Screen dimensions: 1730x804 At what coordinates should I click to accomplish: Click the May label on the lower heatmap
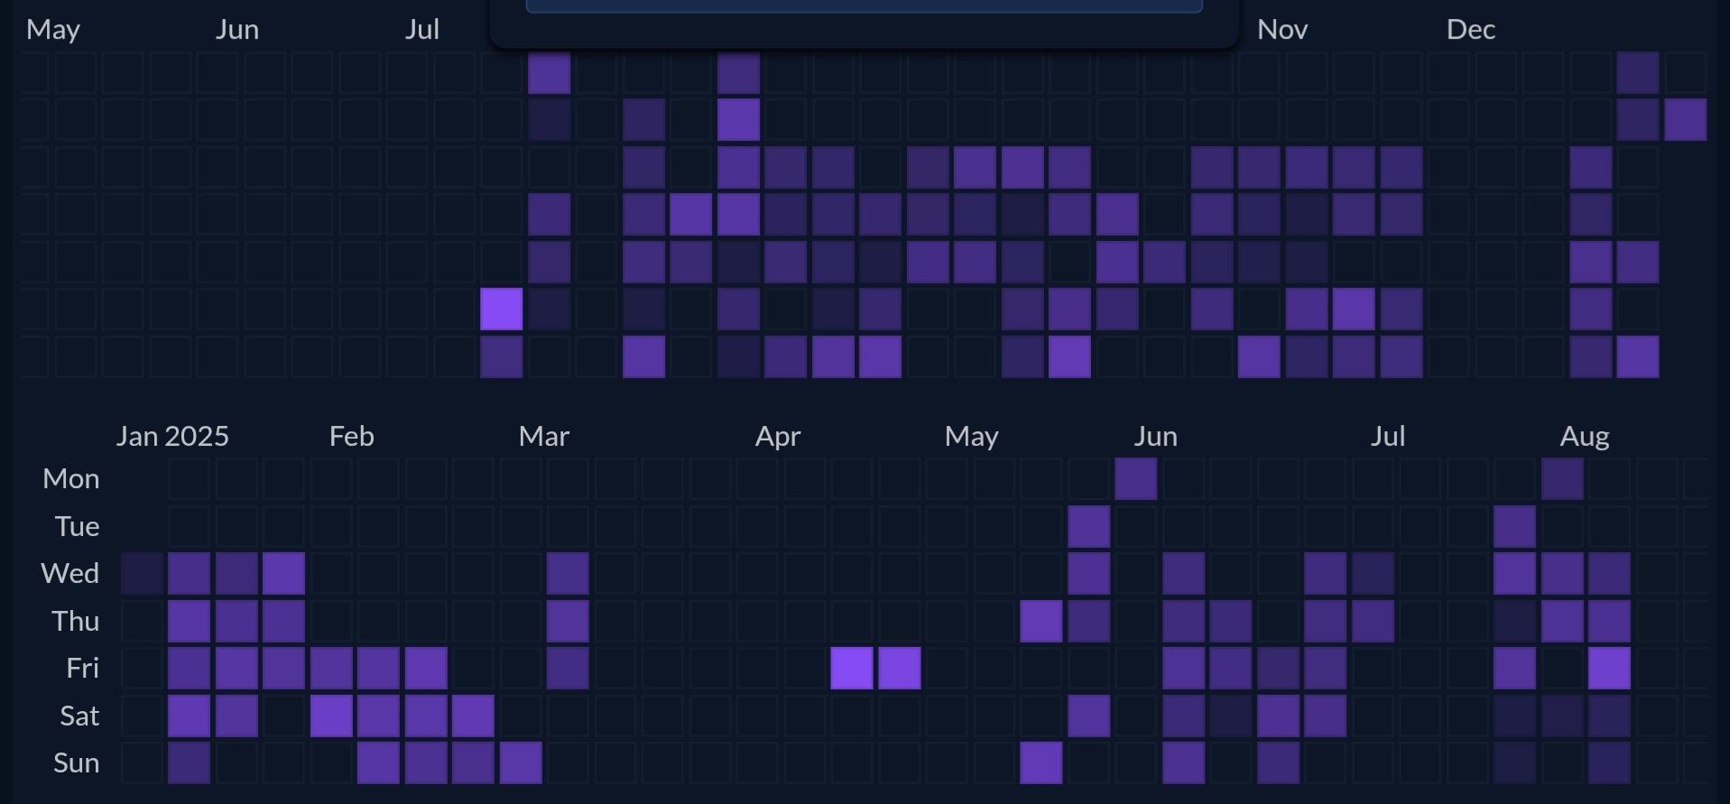[x=971, y=437]
